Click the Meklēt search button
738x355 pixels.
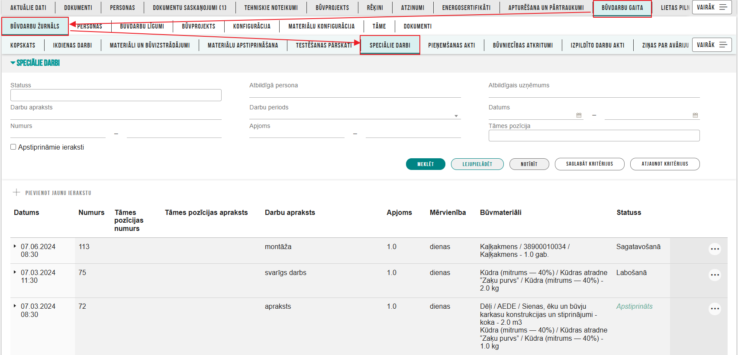(x=425, y=164)
